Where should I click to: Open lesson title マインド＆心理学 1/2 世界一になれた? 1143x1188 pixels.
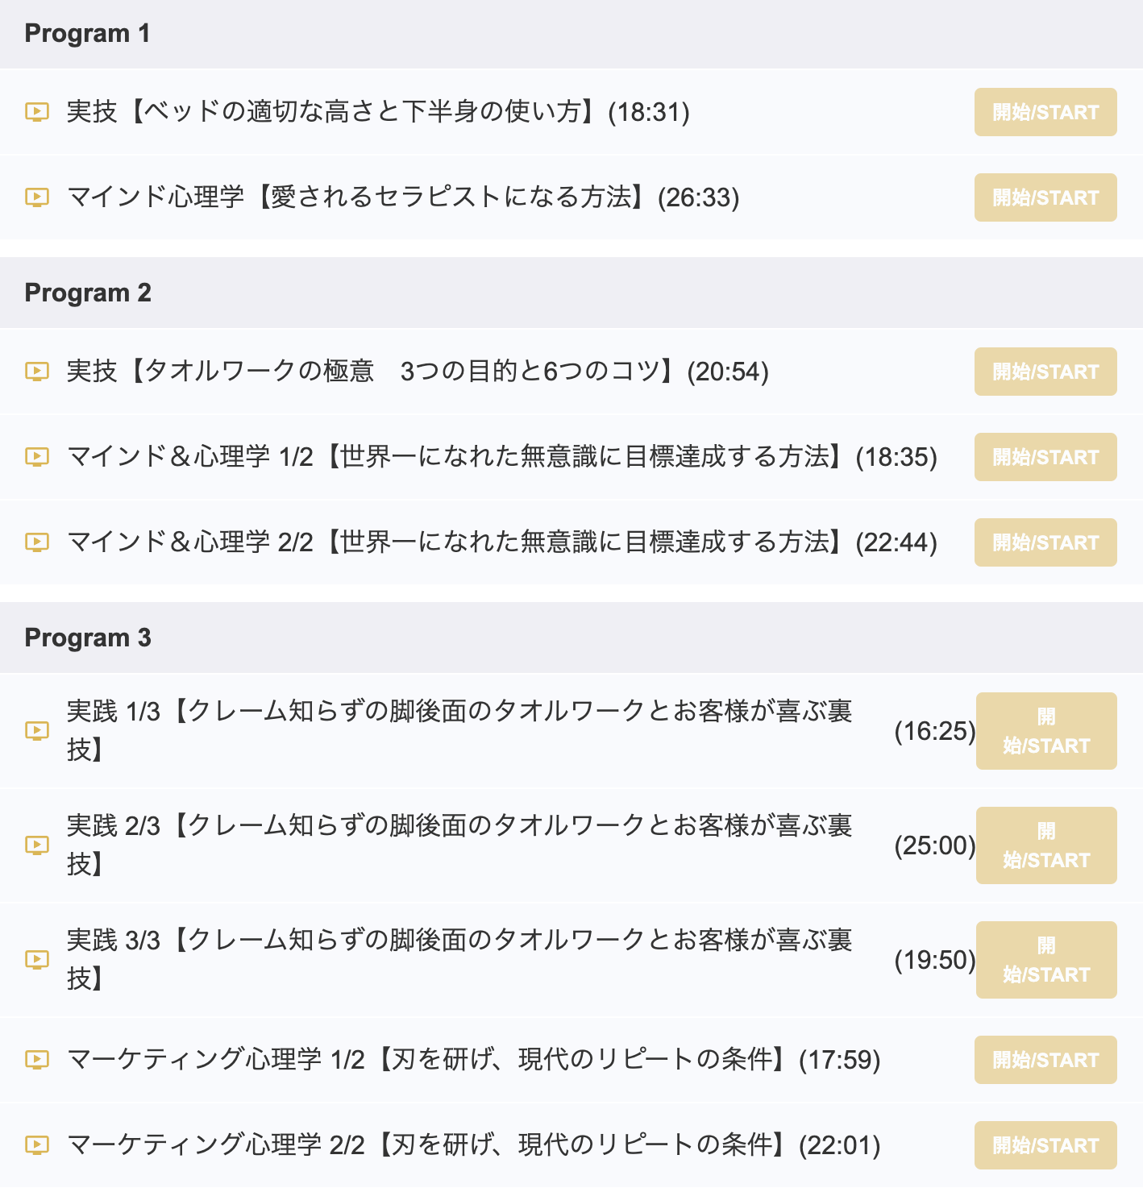[501, 457]
